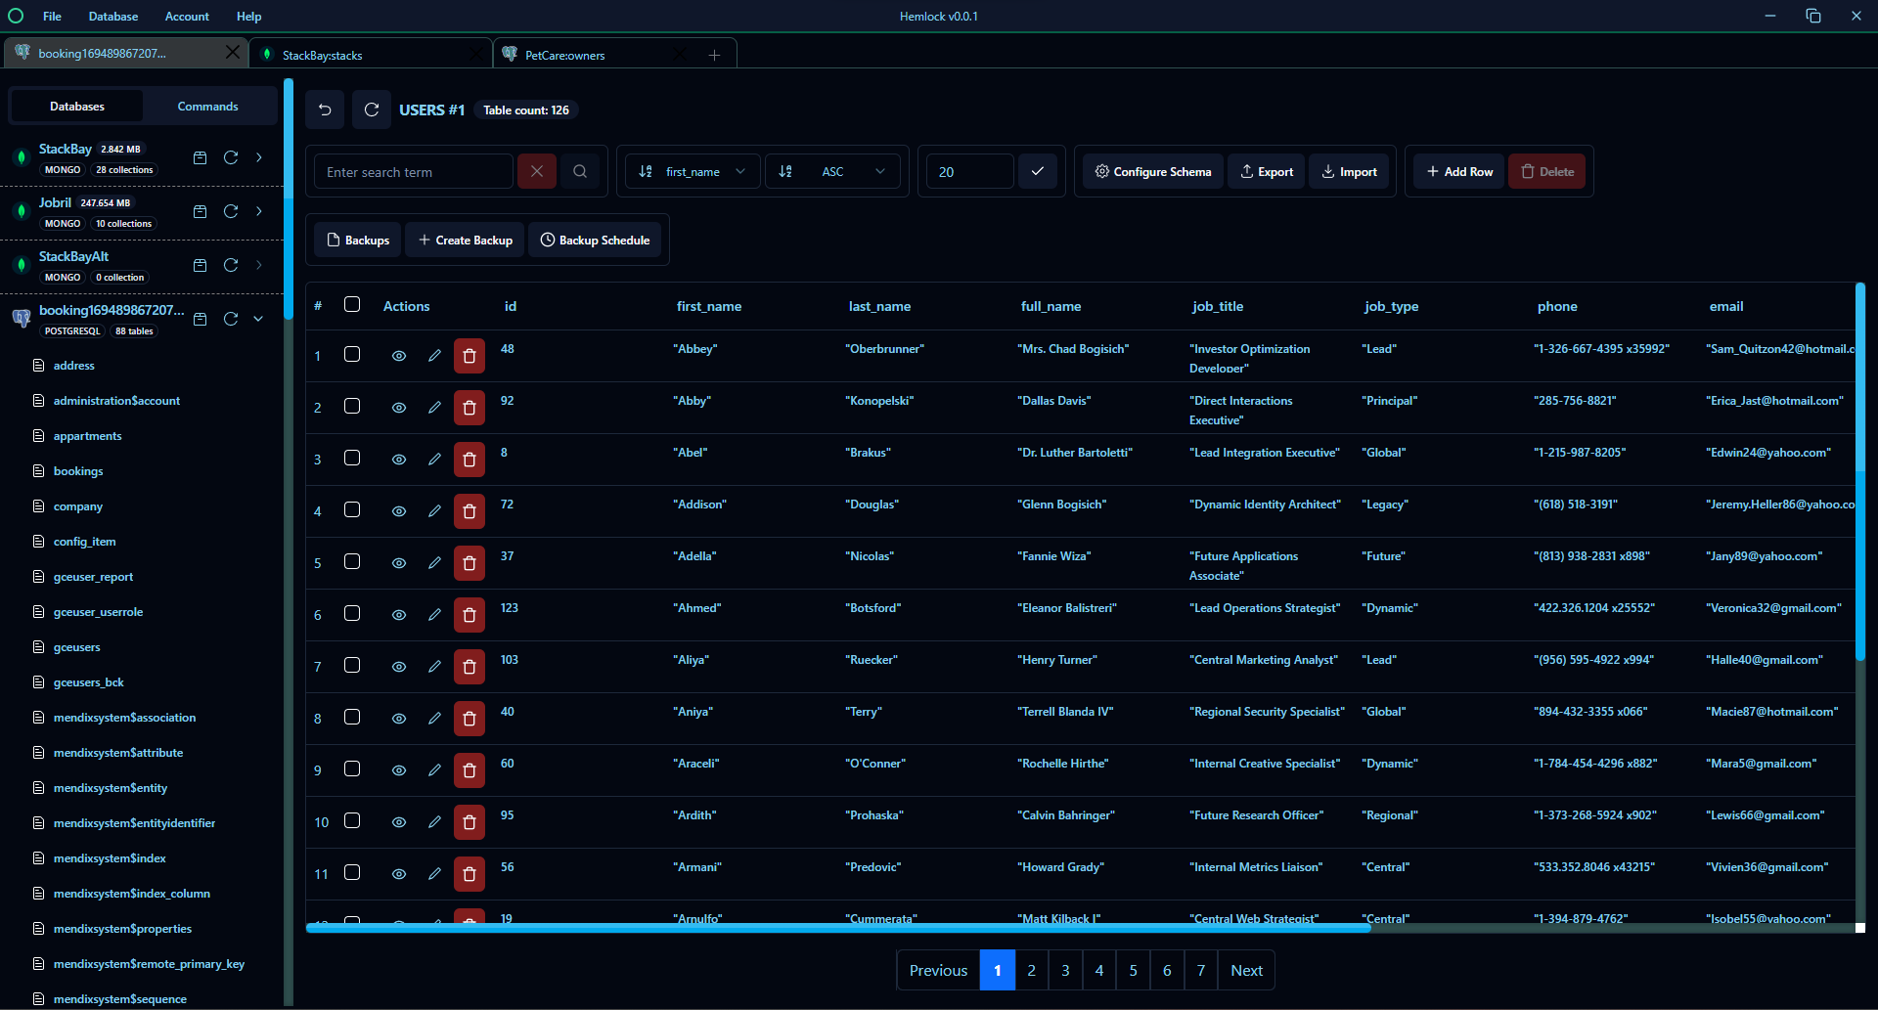Refresh the USERS table with the reload icon
1878x1010 pixels.
click(x=372, y=110)
